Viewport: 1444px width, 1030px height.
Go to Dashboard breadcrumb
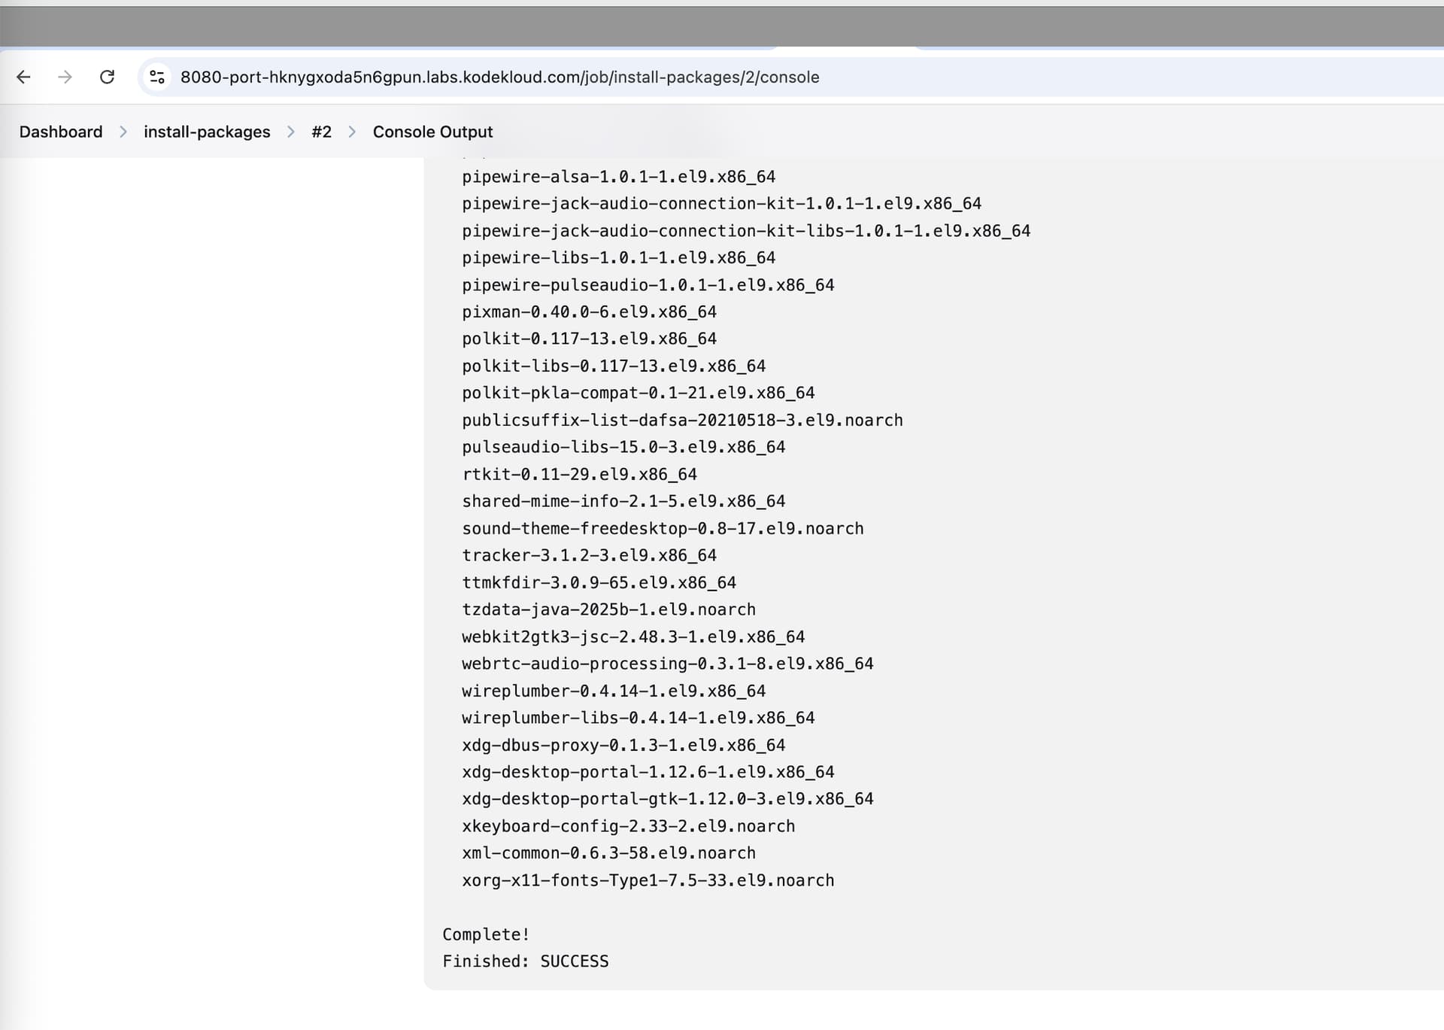61,132
